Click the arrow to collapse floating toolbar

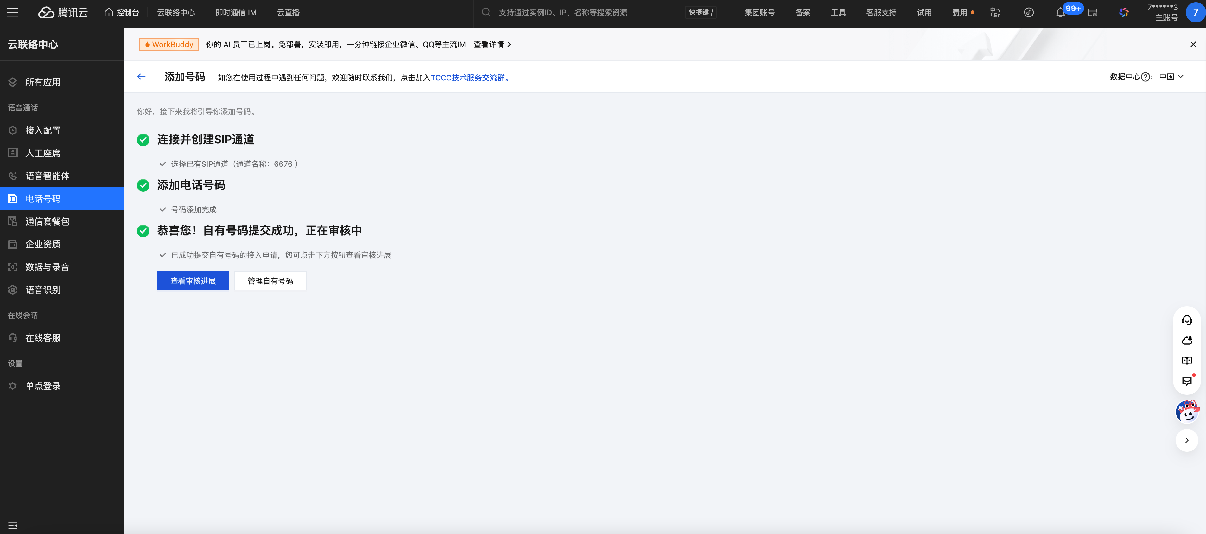pos(1186,440)
